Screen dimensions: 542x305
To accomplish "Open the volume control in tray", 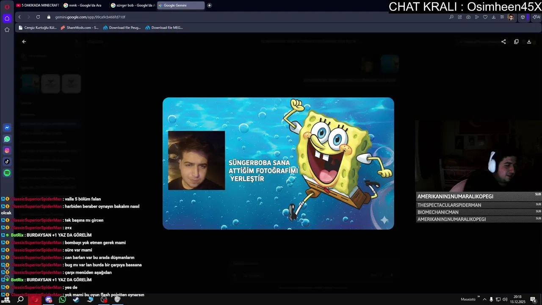I will 505,299.
